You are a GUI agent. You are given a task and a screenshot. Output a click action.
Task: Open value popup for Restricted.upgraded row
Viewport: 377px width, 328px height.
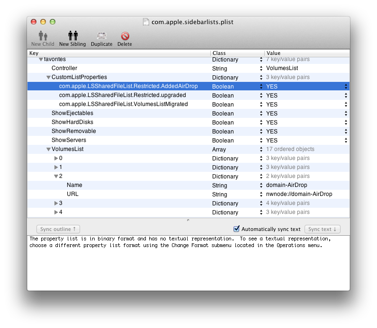[x=346, y=96]
